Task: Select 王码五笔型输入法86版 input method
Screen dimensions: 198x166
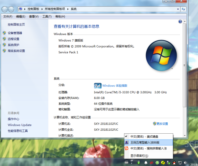Action: pos(148,143)
